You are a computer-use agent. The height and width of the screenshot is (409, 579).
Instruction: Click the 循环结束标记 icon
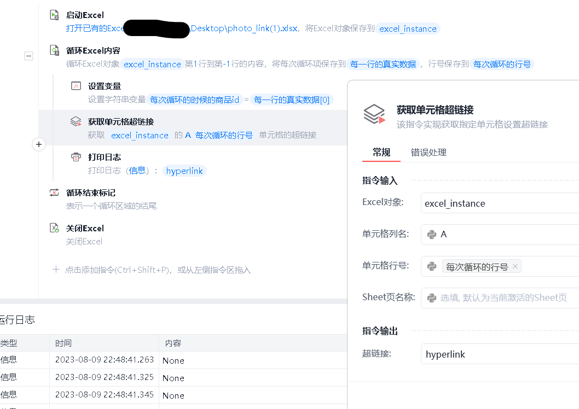coord(54,193)
